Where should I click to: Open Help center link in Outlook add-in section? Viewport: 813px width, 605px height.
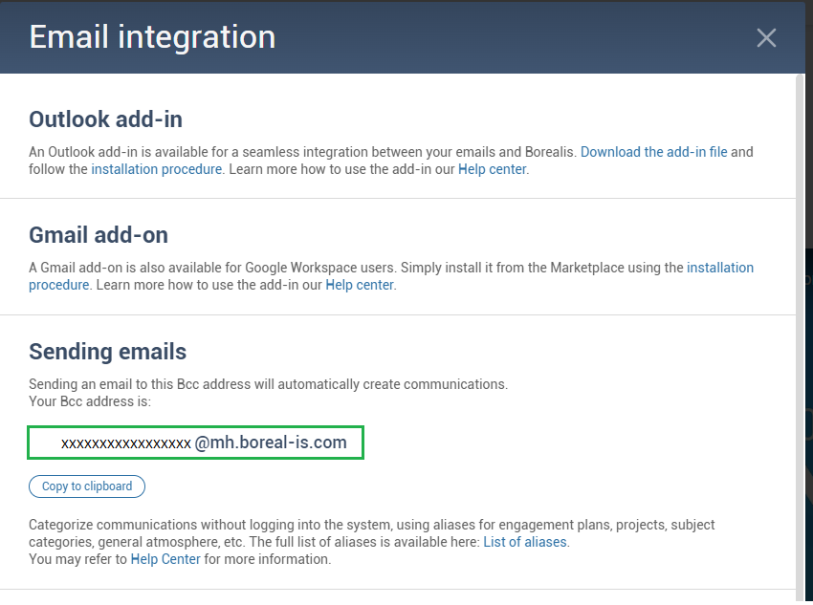(x=492, y=169)
